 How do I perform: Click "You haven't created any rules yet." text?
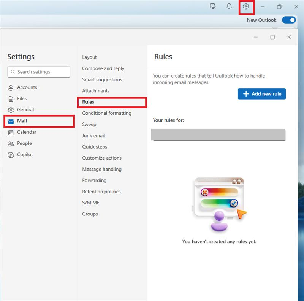[x=219, y=242]
